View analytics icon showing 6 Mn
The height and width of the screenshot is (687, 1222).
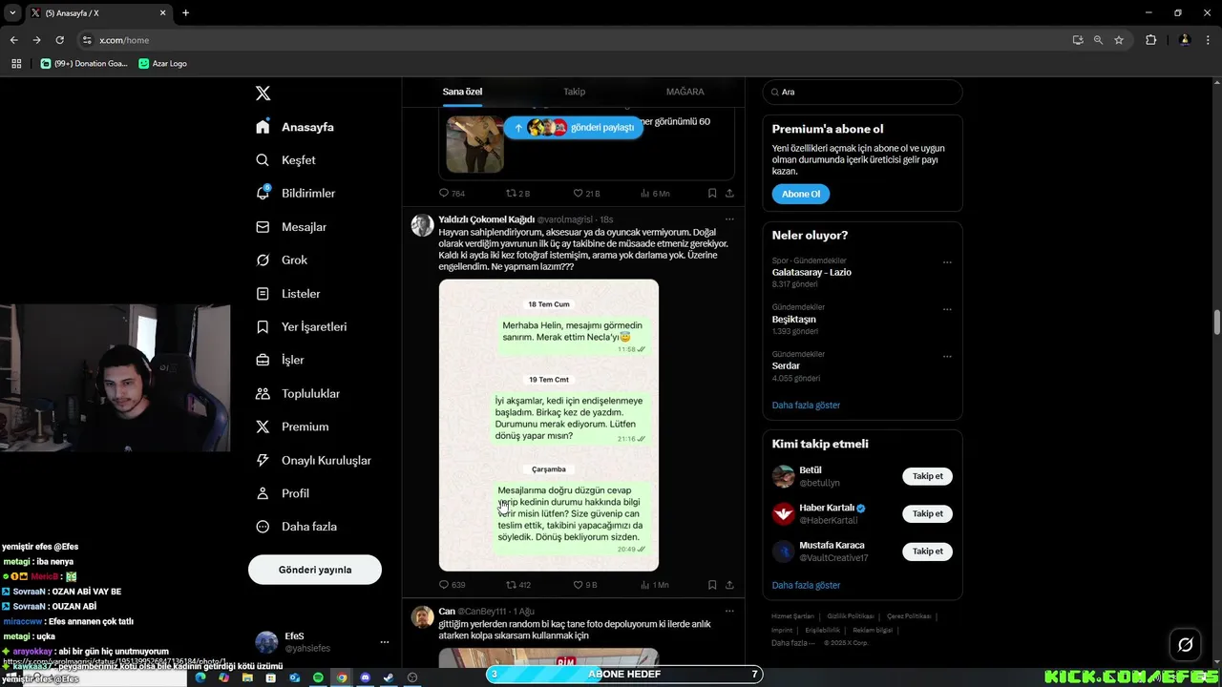(645, 193)
